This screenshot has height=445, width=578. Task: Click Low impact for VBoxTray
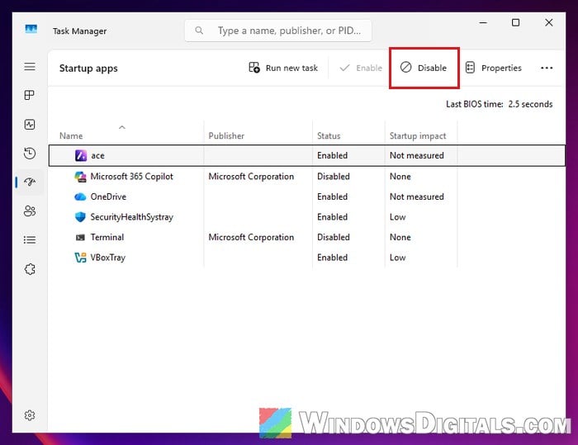point(397,258)
